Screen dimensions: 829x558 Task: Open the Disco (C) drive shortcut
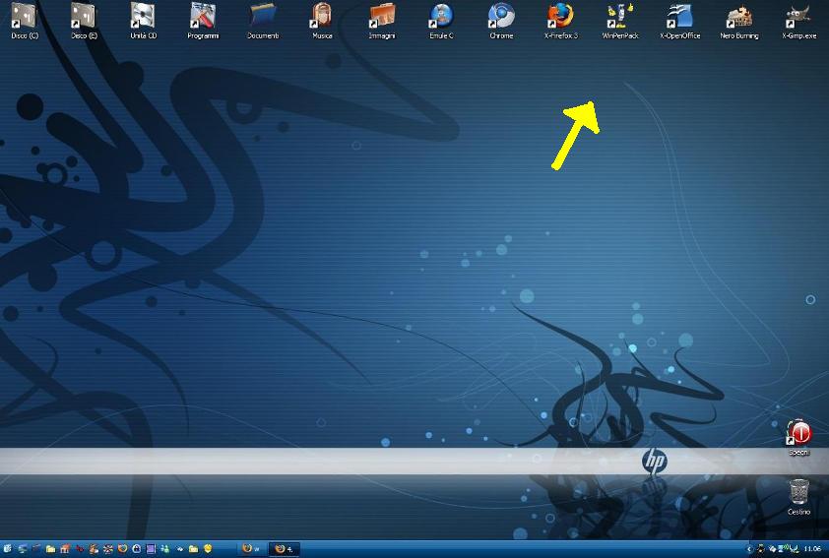(25, 17)
